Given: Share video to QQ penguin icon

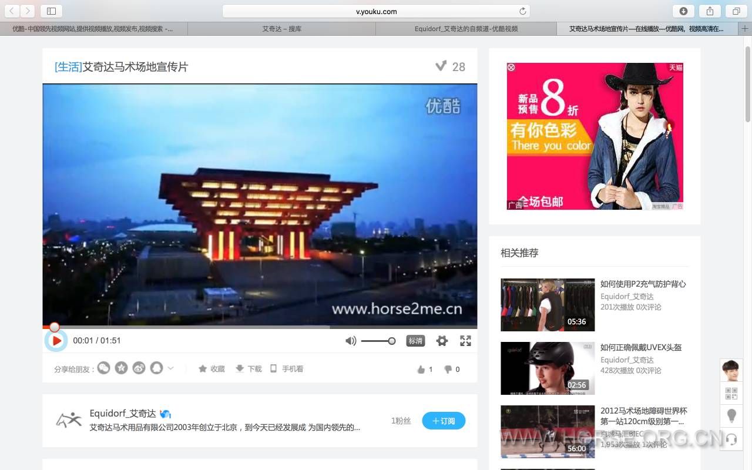Looking at the screenshot, I should (156, 368).
